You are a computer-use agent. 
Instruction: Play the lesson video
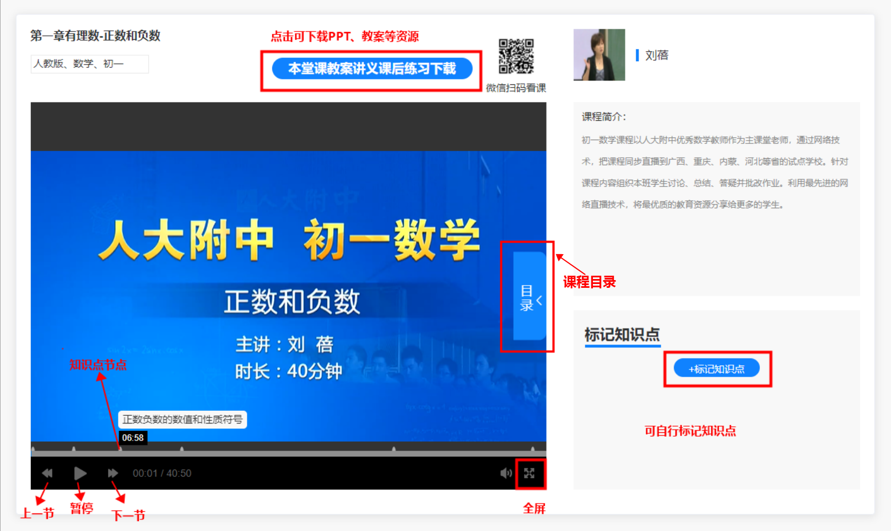[x=80, y=473]
